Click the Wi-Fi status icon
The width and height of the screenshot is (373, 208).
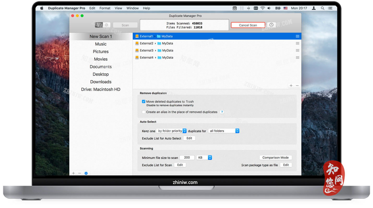click(263, 8)
